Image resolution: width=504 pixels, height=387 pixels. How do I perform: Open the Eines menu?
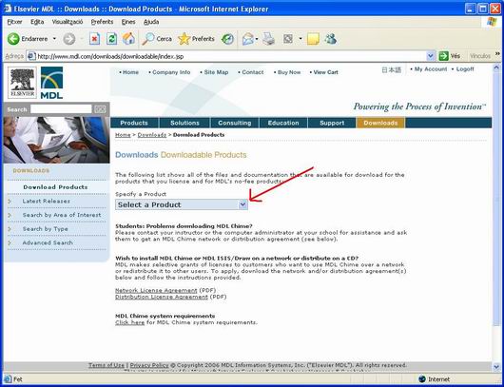128,22
